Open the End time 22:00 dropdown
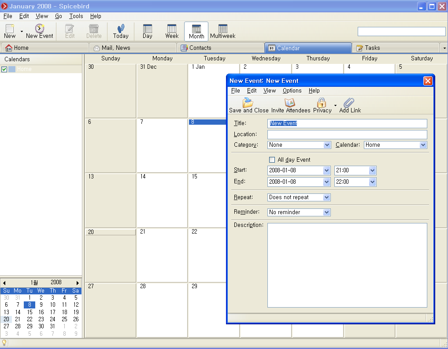 click(372, 182)
